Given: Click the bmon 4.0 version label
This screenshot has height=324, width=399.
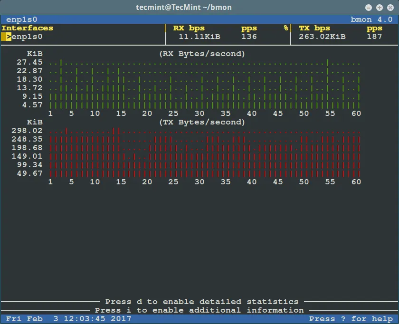Looking at the screenshot, I should pyautogui.click(x=371, y=19).
